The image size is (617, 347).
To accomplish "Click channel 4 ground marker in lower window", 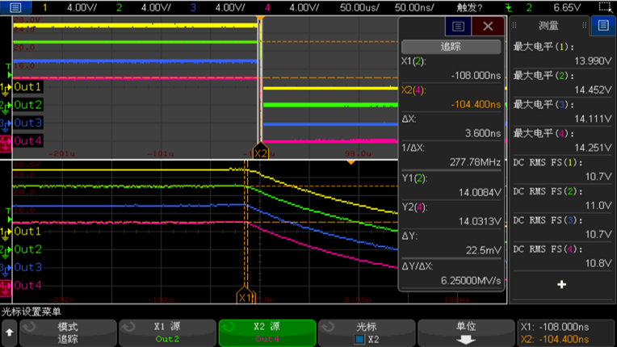I will click(x=6, y=286).
